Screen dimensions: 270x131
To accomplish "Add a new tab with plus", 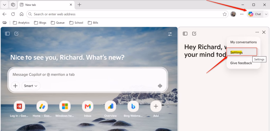I will point(79,5).
